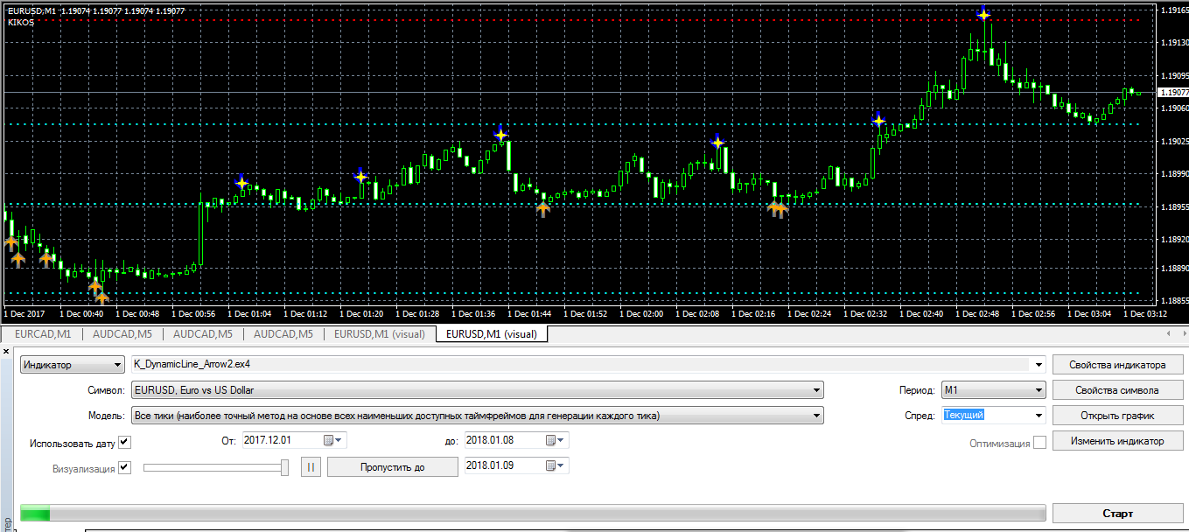The height and width of the screenshot is (532, 1189).
Task: Select the inactive EURUSD,M1 (visual) tab
Action: point(379,333)
